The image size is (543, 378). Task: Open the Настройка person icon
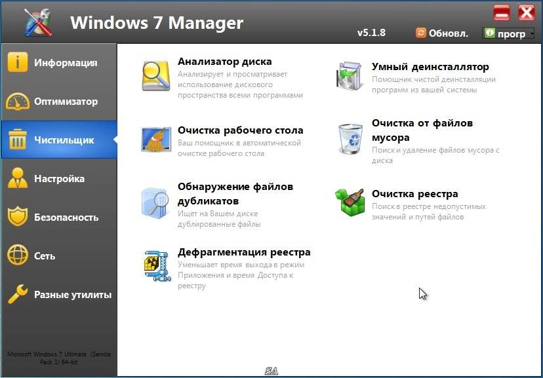click(17, 178)
